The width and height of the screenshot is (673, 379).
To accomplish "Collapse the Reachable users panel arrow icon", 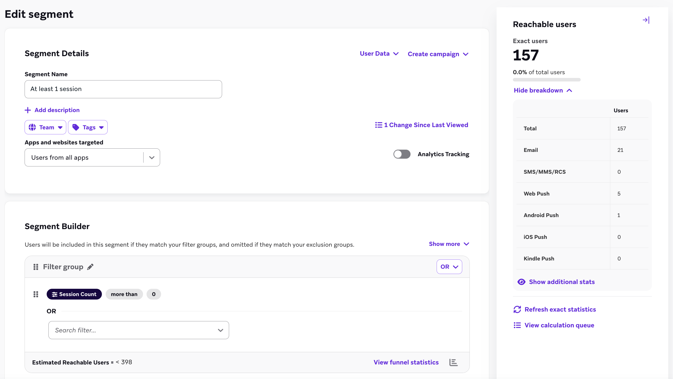I will click(646, 20).
